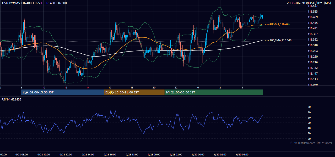Screen dimensions: 335x157
Task: Click the RSI scale value 40
Action: click(x=309, y=128)
